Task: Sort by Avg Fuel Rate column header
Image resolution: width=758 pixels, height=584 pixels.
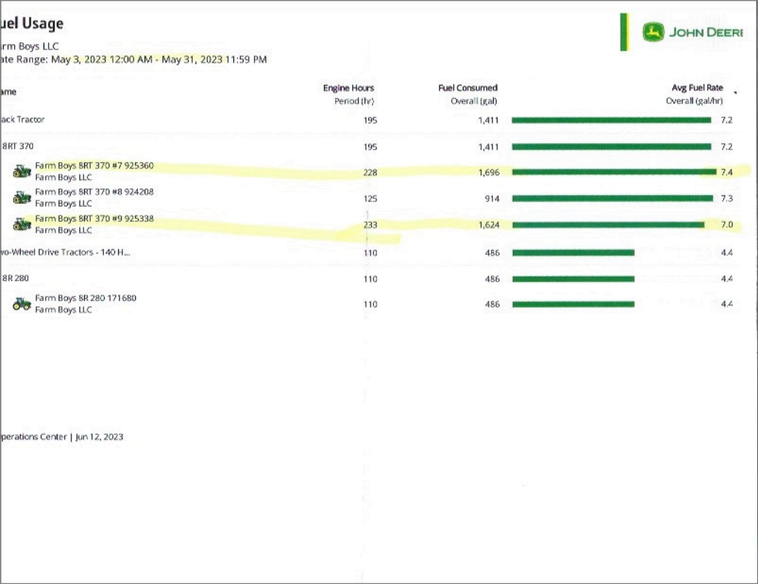Action: coord(697,88)
